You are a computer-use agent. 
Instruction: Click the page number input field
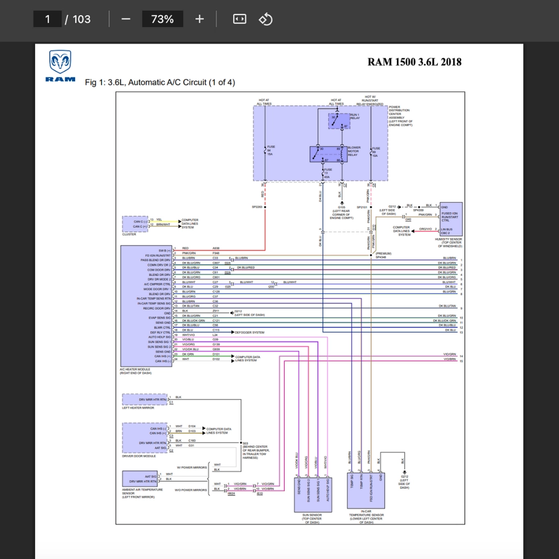pyautogui.click(x=48, y=19)
